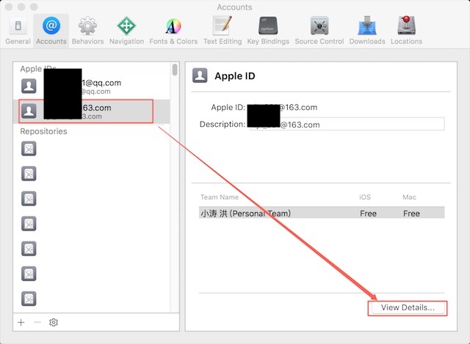Open Fonts & Colors preferences
The image size is (470, 344).
tap(173, 30)
